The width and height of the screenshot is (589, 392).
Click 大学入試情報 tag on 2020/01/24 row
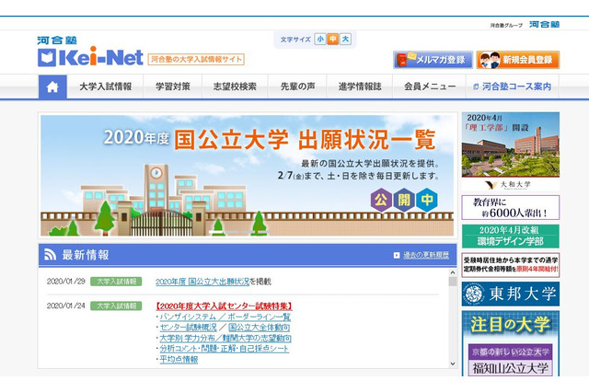pyautogui.click(x=116, y=306)
